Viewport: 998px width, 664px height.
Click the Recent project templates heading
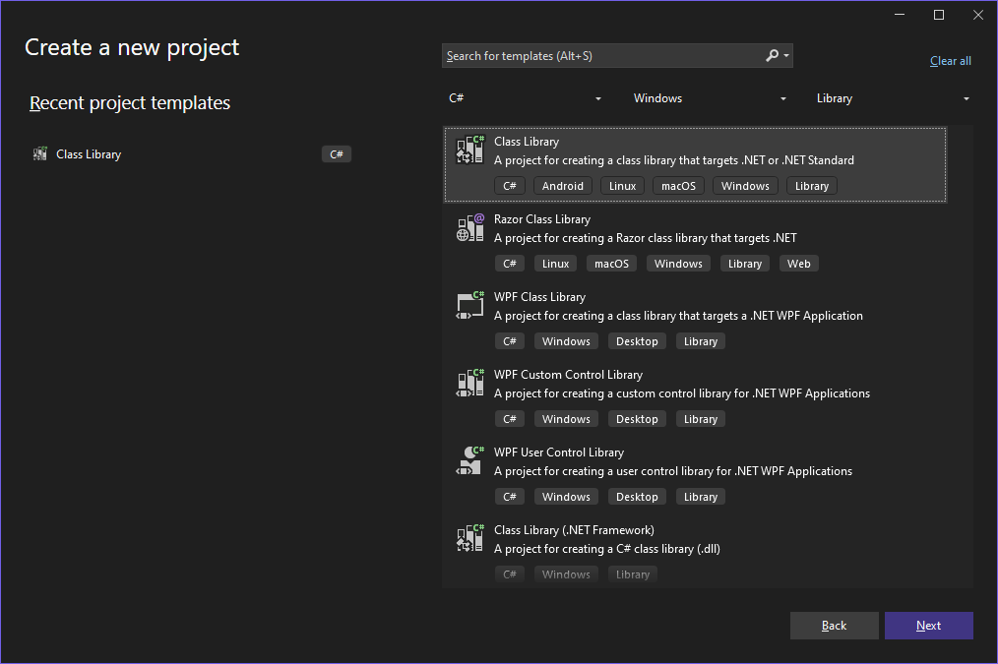(130, 103)
